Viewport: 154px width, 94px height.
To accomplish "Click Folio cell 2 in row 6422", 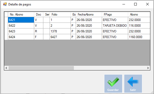I will [60, 26].
